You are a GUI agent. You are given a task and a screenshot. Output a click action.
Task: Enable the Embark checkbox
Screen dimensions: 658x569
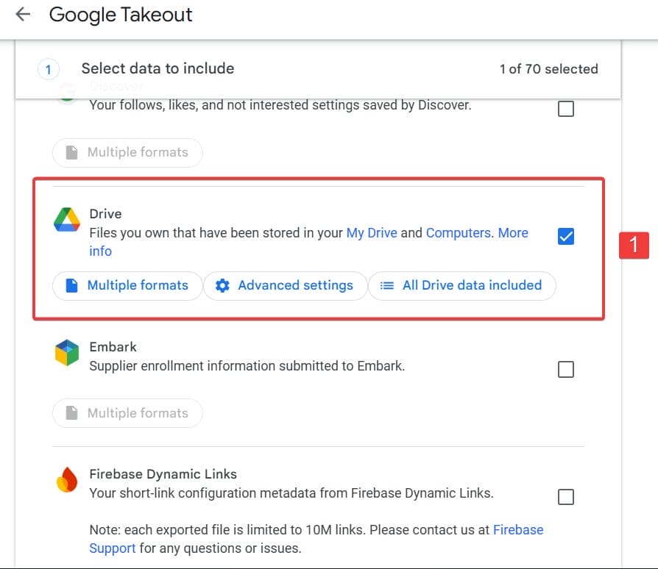point(565,369)
